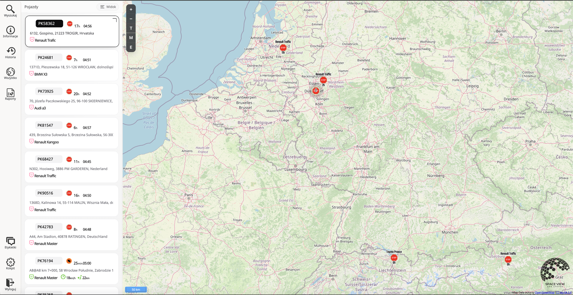573x295 pixels.
Task: Click stop status icon of PK58362
Action: [x=70, y=24]
